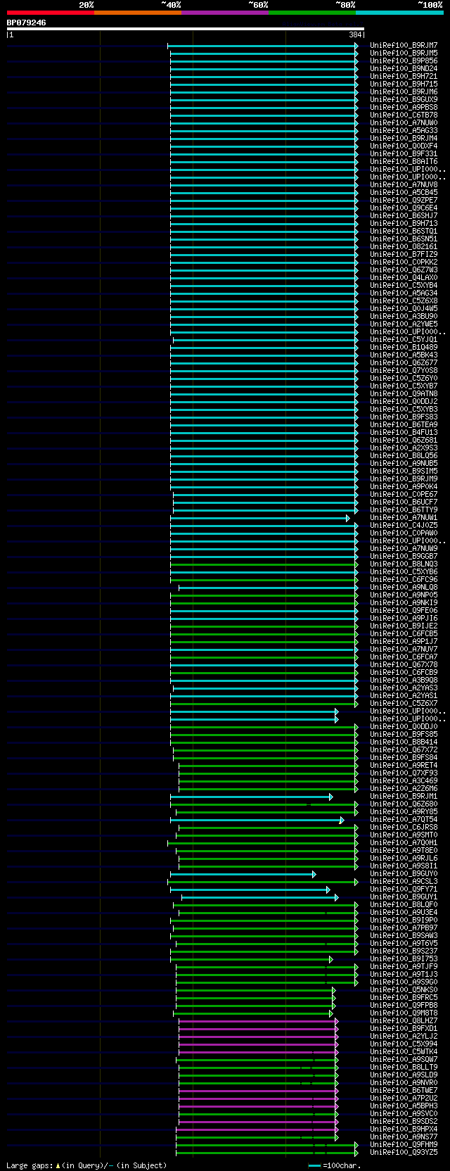Open hit UniRef100_B9SAW3

click(404, 936)
